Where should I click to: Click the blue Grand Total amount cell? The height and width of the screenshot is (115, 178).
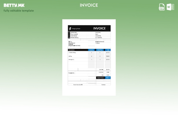pos(108,78)
